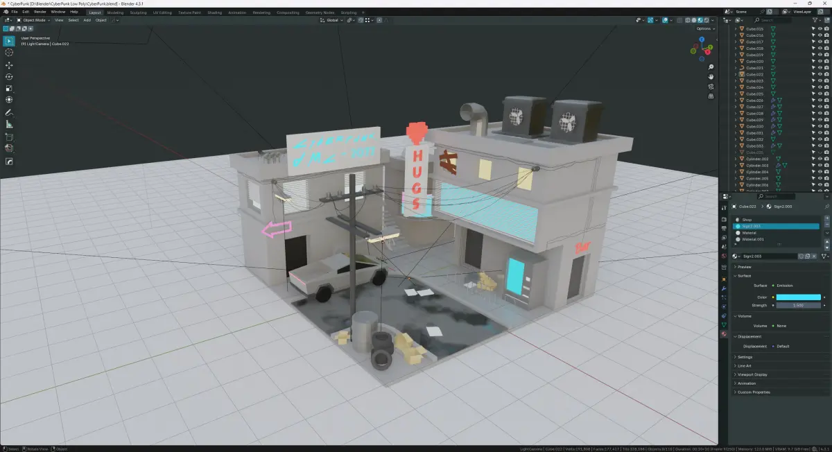832x452 pixels.
Task: Click the outliner Search field
Action: pos(772,20)
